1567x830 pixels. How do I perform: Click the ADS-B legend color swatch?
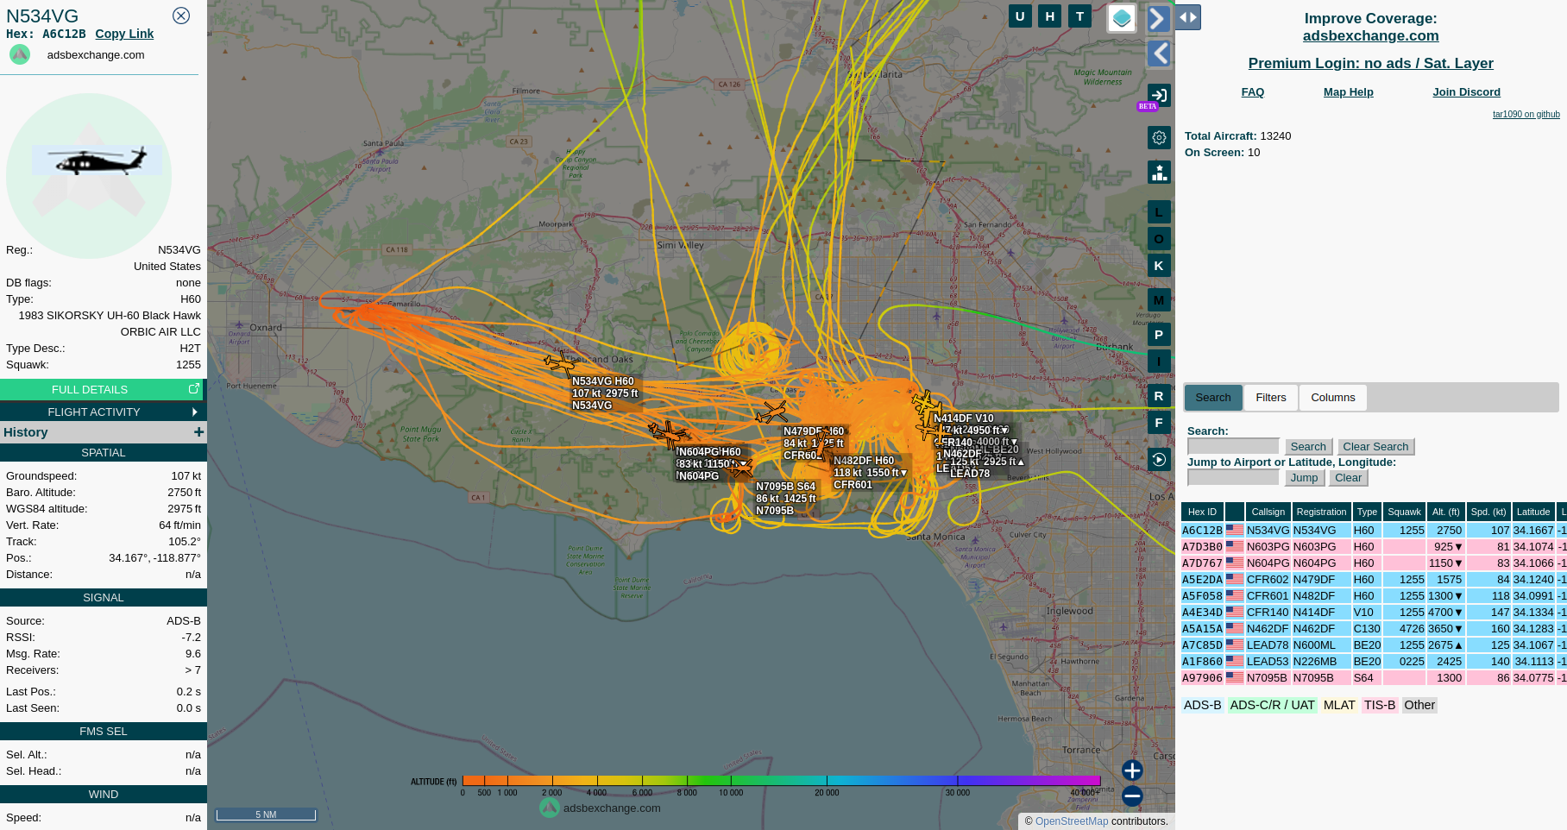coord(1202,705)
